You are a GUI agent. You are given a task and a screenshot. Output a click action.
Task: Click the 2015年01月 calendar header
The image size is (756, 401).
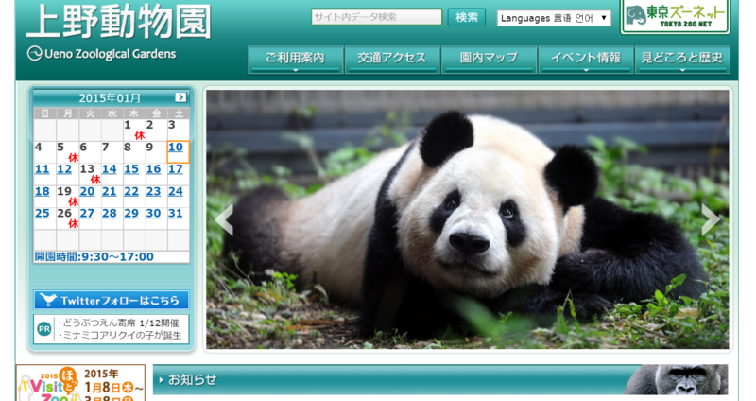click(110, 98)
